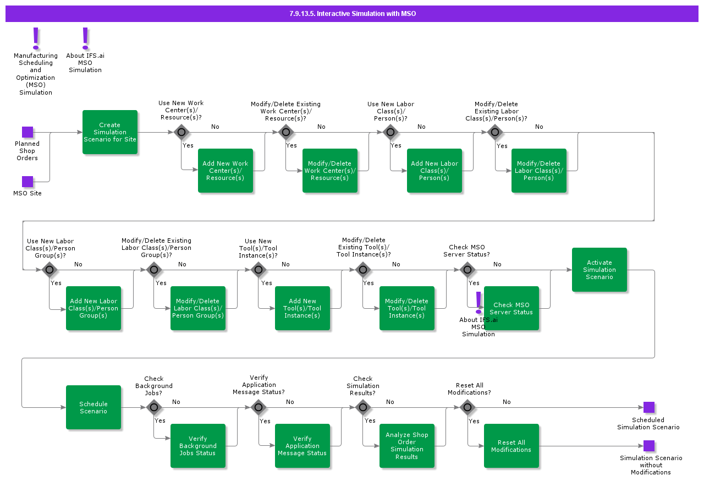The height and width of the screenshot is (486, 704).
Task: Click the 'Reset All Modifications?' question text
Action: click(469, 389)
